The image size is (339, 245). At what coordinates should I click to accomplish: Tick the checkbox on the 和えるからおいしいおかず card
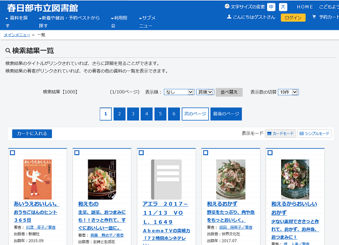click(270, 153)
